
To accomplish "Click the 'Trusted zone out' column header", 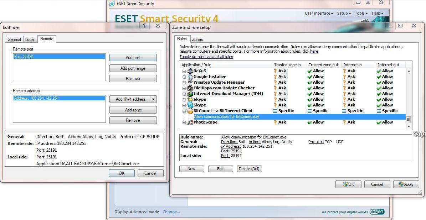I will click(x=324, y=65).
